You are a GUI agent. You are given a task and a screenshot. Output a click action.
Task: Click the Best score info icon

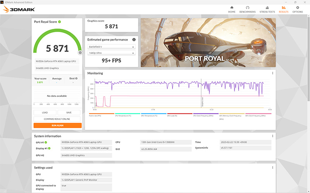pos(76,78)
